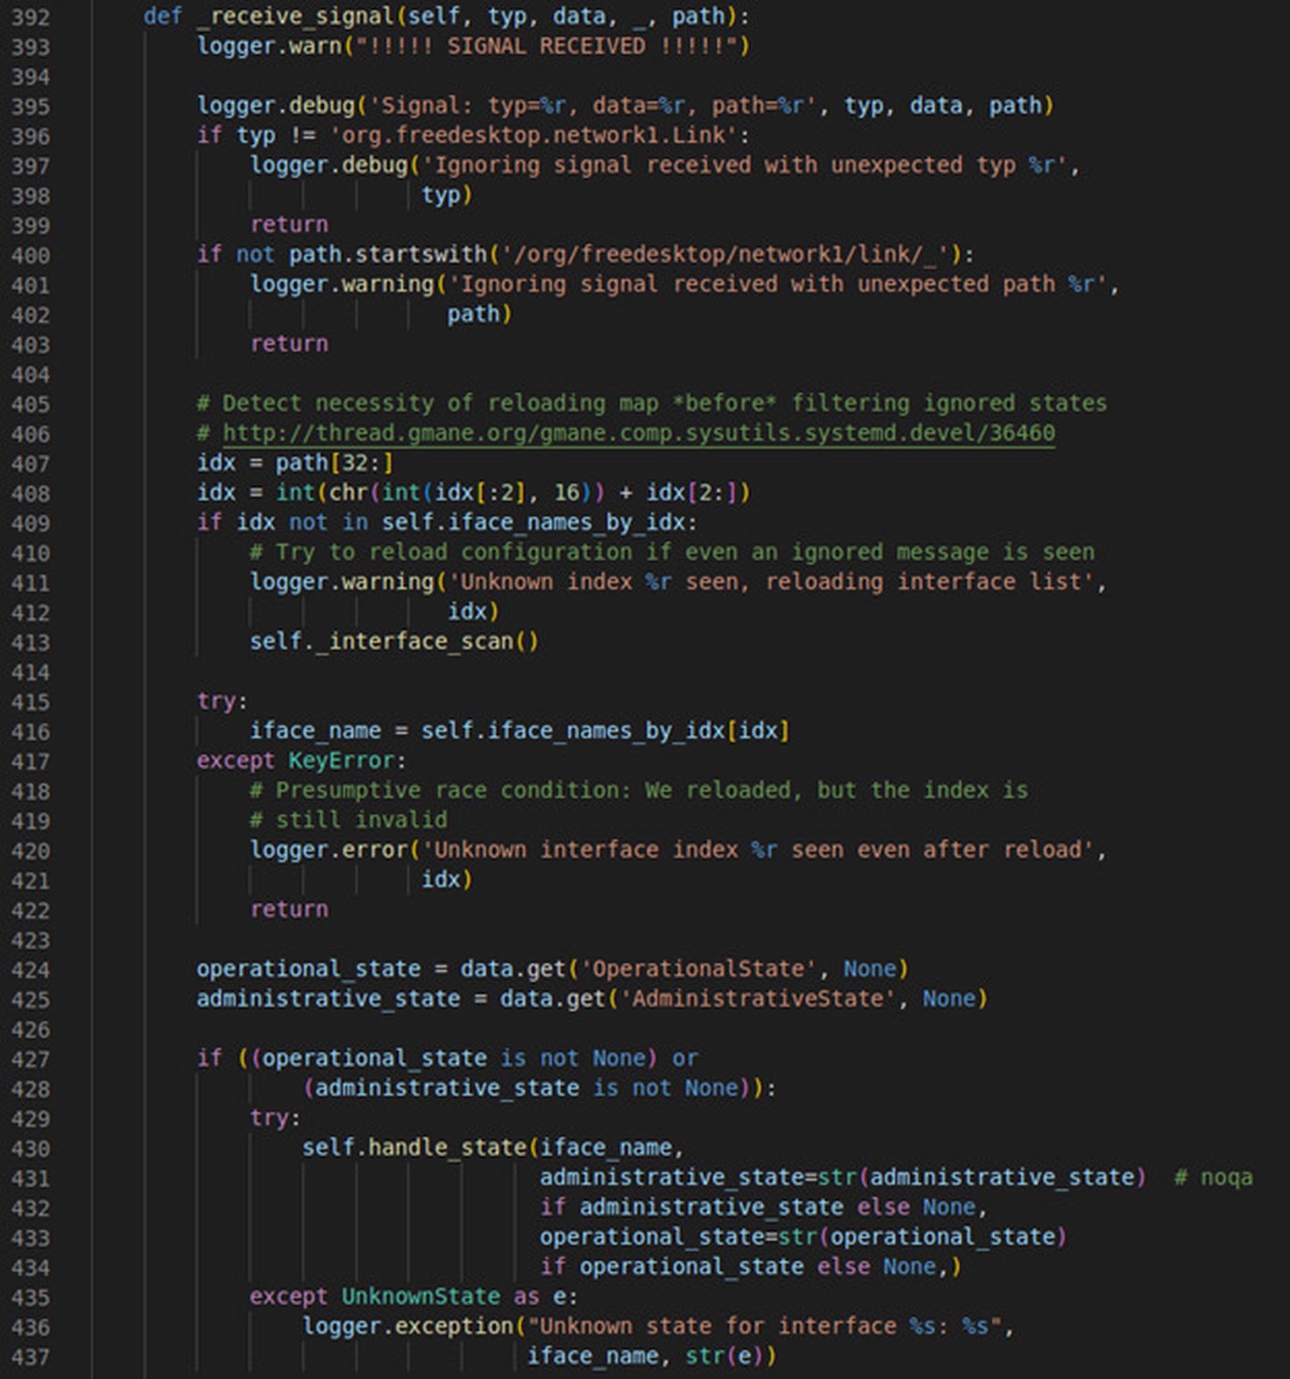Click line number 427 in the gutter
This screenshot has width=1290, height=1379.
(30, 1059)
